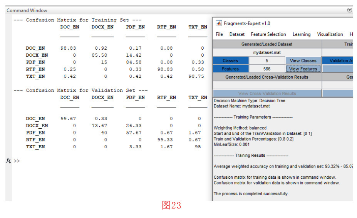The image size is (357, 218).
Task: Open the Learning menu
Action: point(301,34)
